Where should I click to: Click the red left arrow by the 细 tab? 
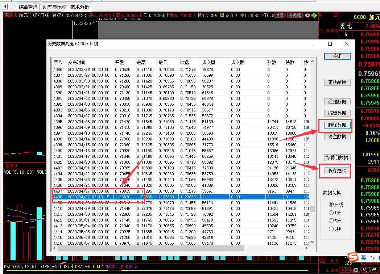click(342, 270)
